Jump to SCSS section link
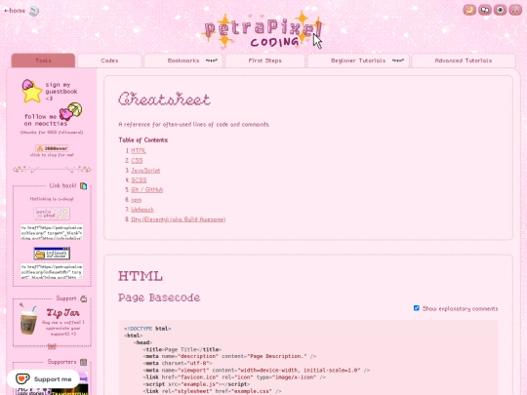The height and width of the screenshot is (395, 527). 139,180
